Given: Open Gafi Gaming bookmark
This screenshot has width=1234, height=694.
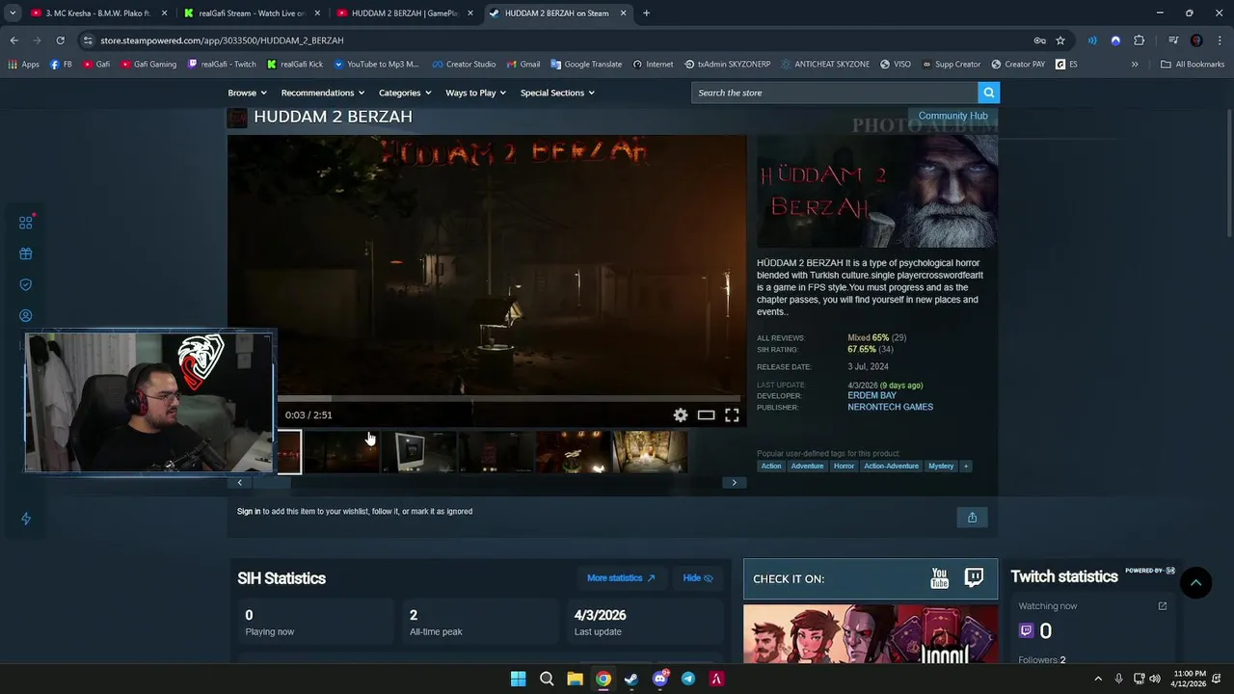Looking at the screenshot, I should tap(149, 65).
